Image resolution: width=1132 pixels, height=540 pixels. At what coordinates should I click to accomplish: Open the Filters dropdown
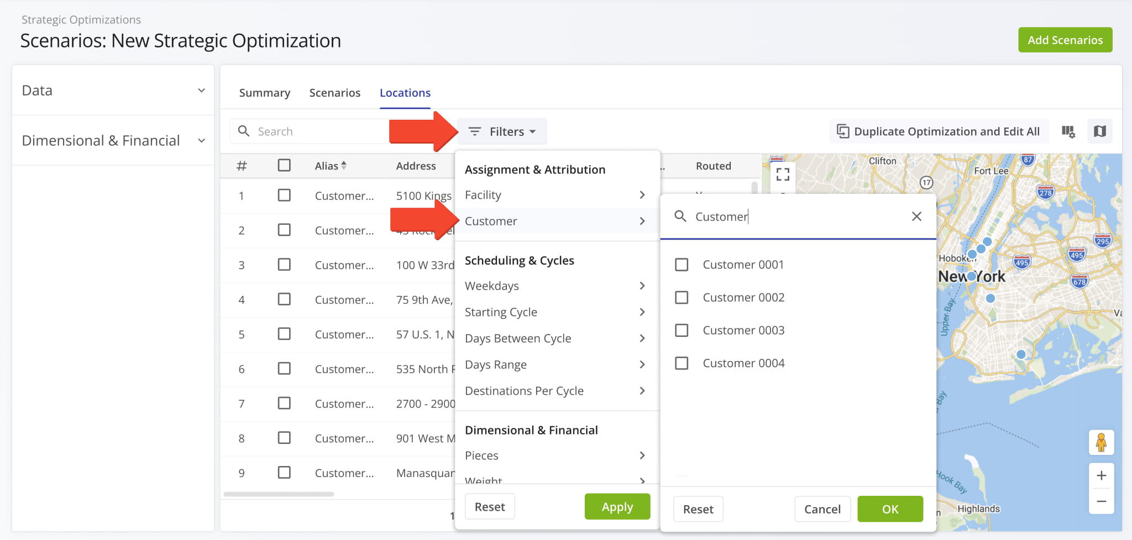pos(502,131)
